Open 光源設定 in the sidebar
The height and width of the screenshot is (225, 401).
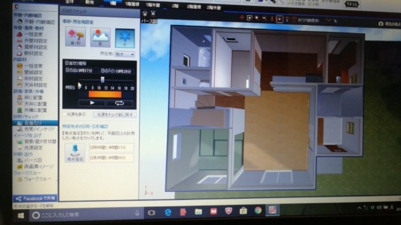(30, 147)
